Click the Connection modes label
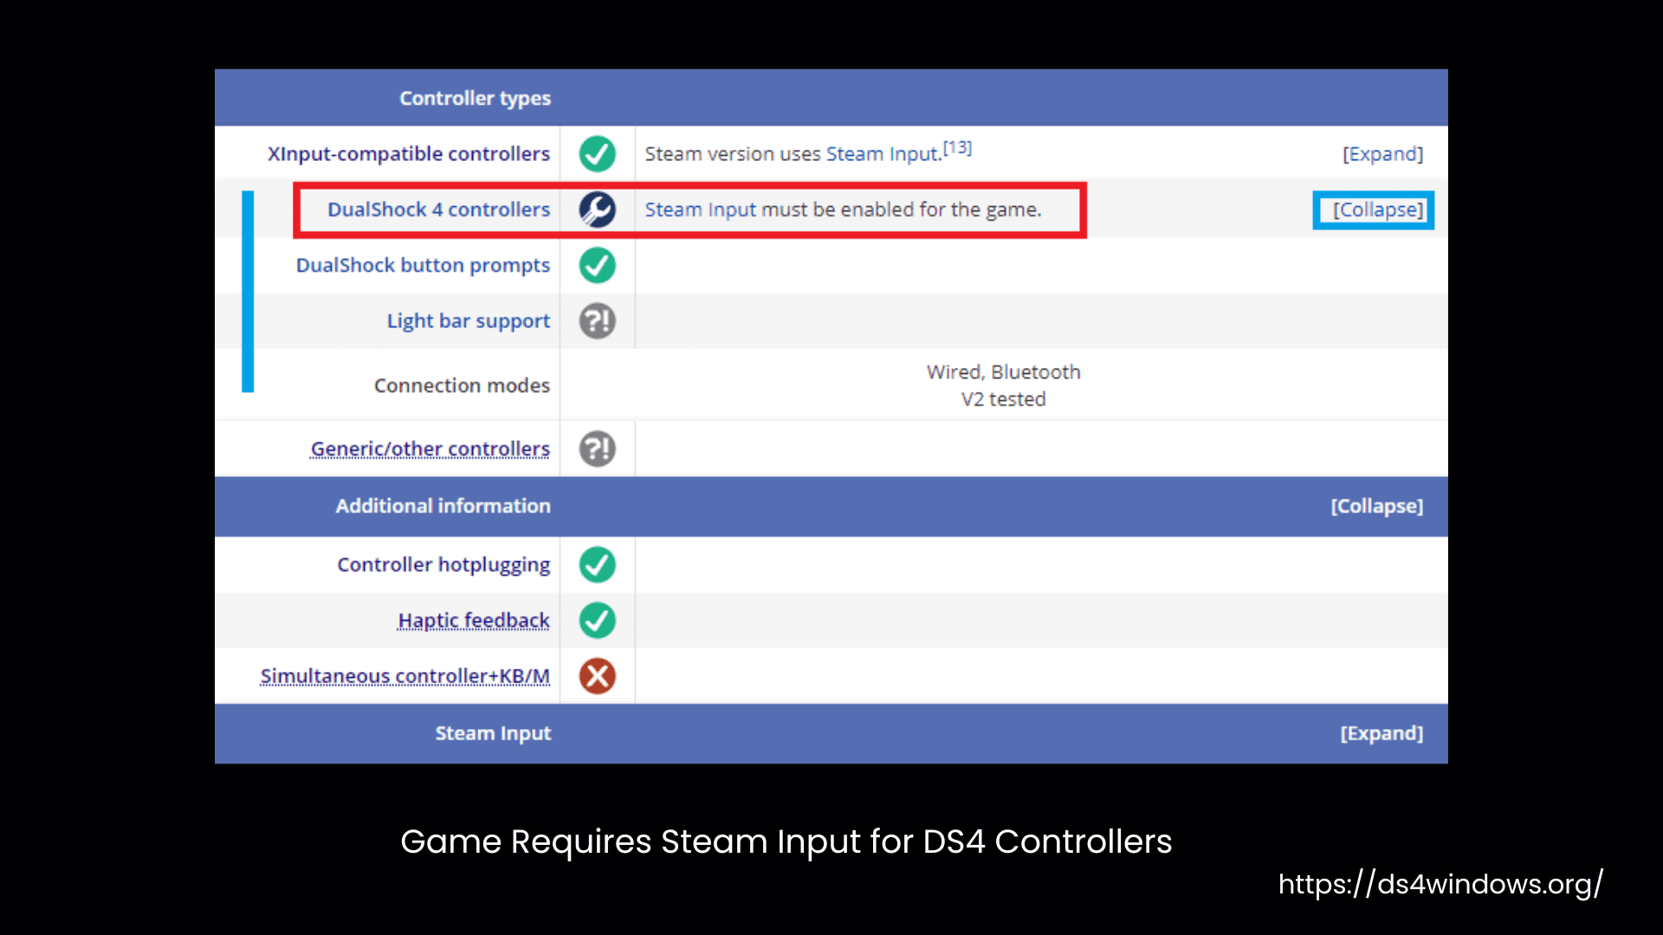Screen dimensions: 1663x935 [x=462, y=385]
